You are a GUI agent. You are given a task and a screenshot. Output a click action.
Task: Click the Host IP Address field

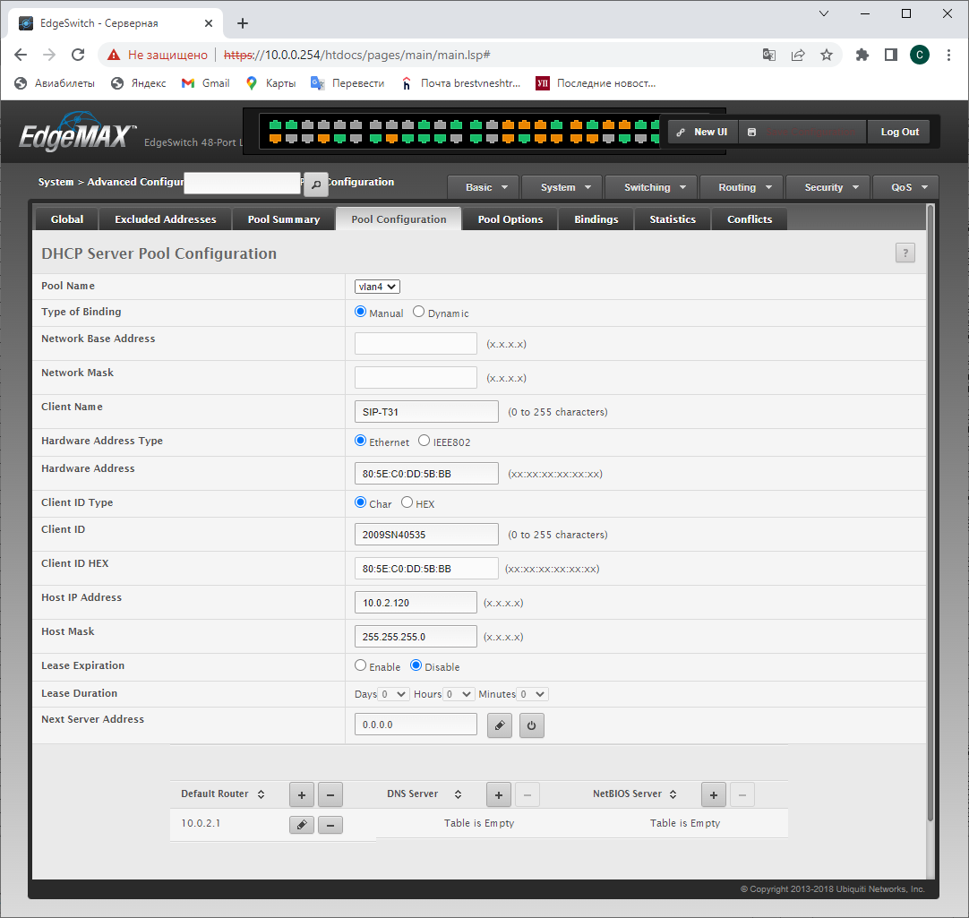(416, 603)
